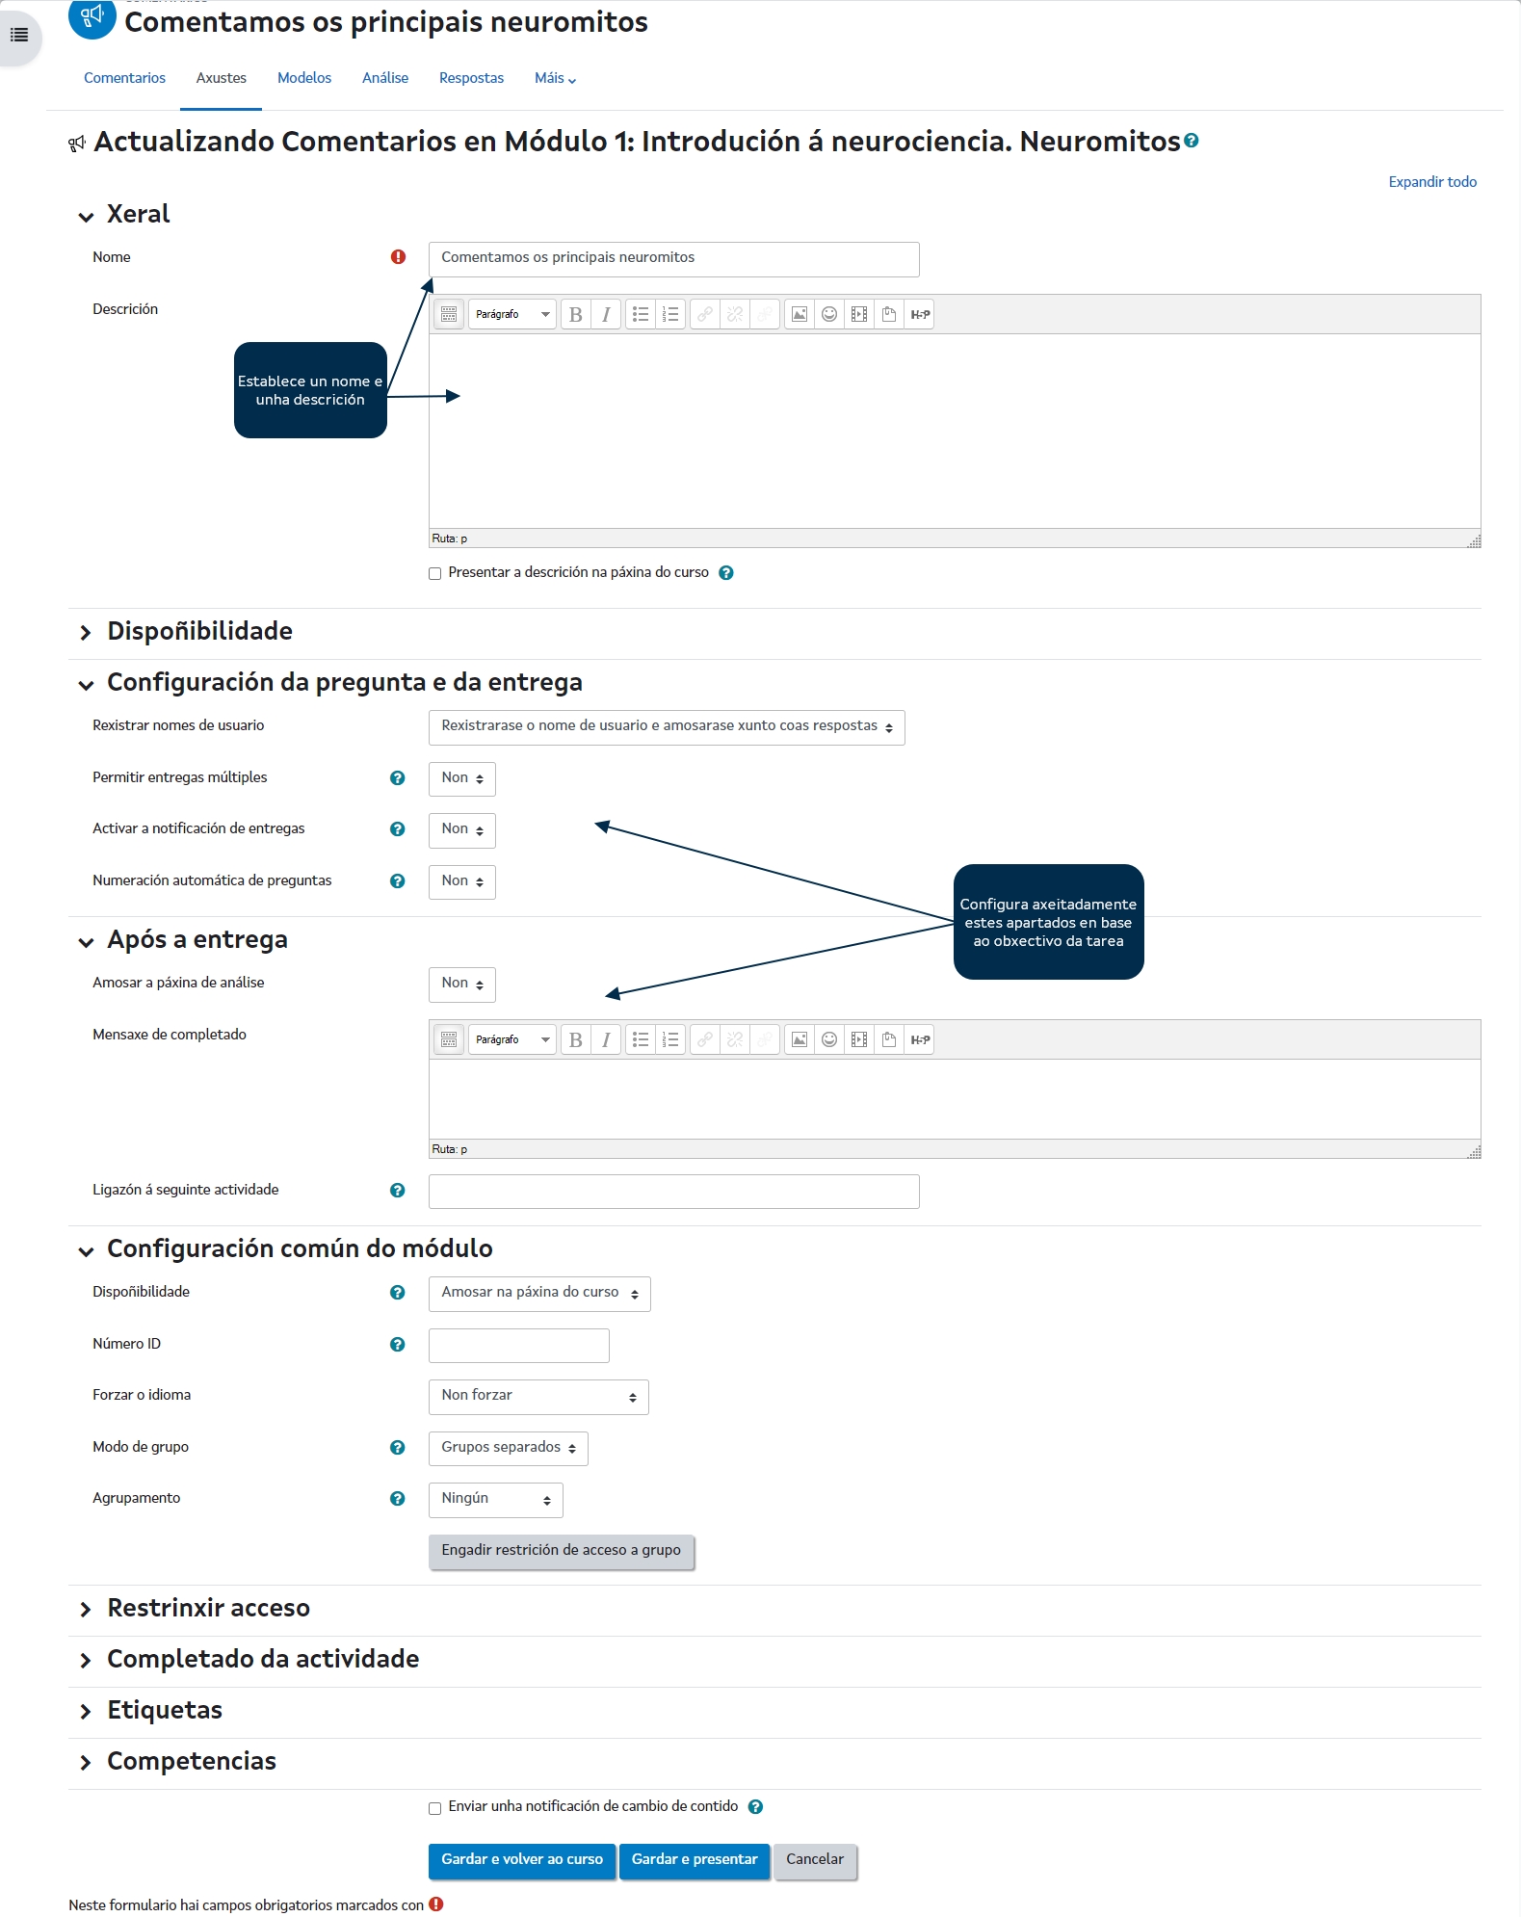The image size is (1521, 1917).
Task: Click the Expandir todo link
Action: (1431, 182)
